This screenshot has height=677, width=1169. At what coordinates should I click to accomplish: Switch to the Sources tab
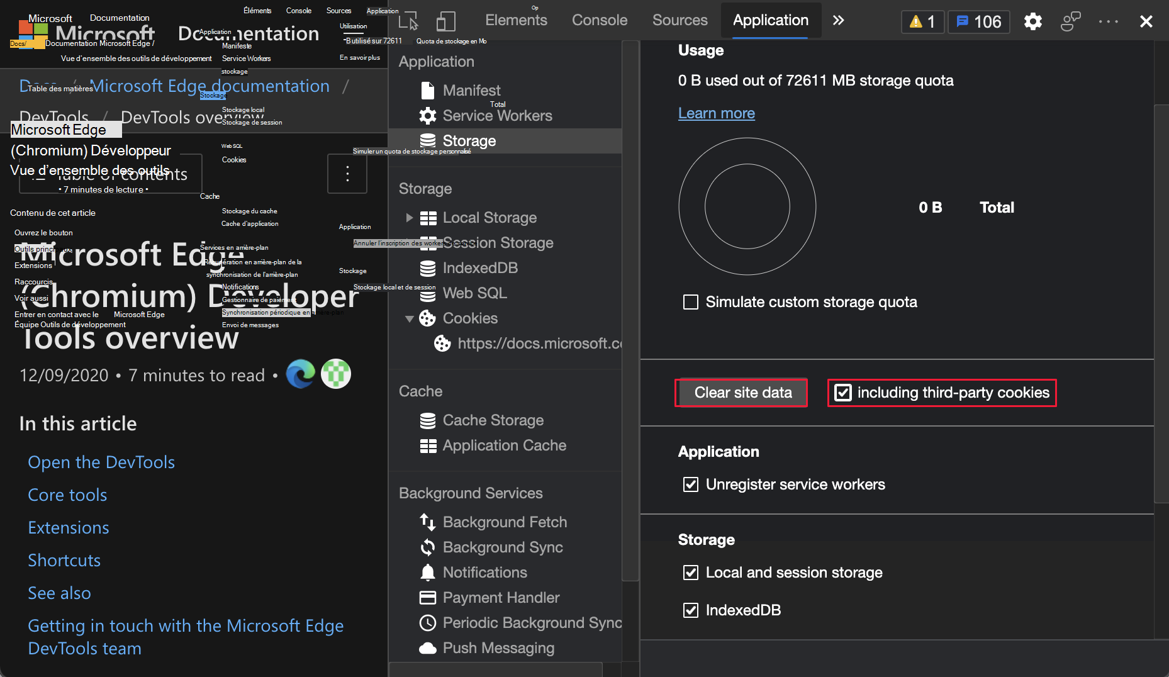tap(680, 21)
